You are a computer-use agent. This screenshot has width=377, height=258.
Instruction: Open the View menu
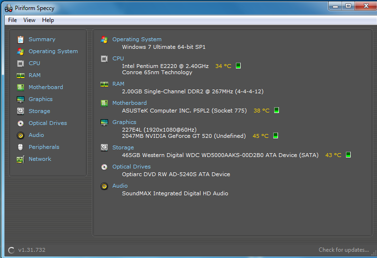coord(29,20)
